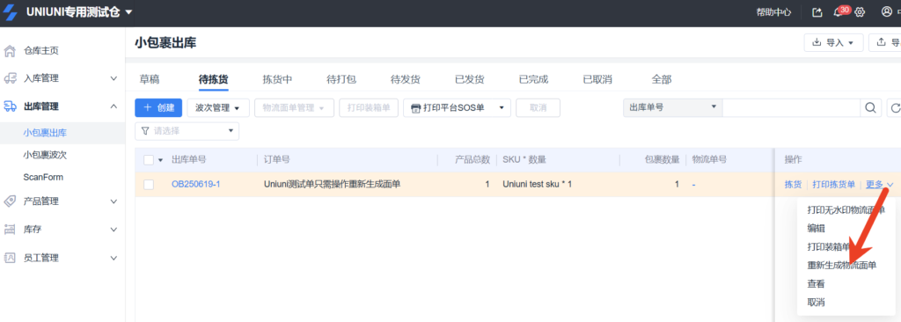
Task: Open the 出库单号 search type dropdown
Action: (673, 107)
